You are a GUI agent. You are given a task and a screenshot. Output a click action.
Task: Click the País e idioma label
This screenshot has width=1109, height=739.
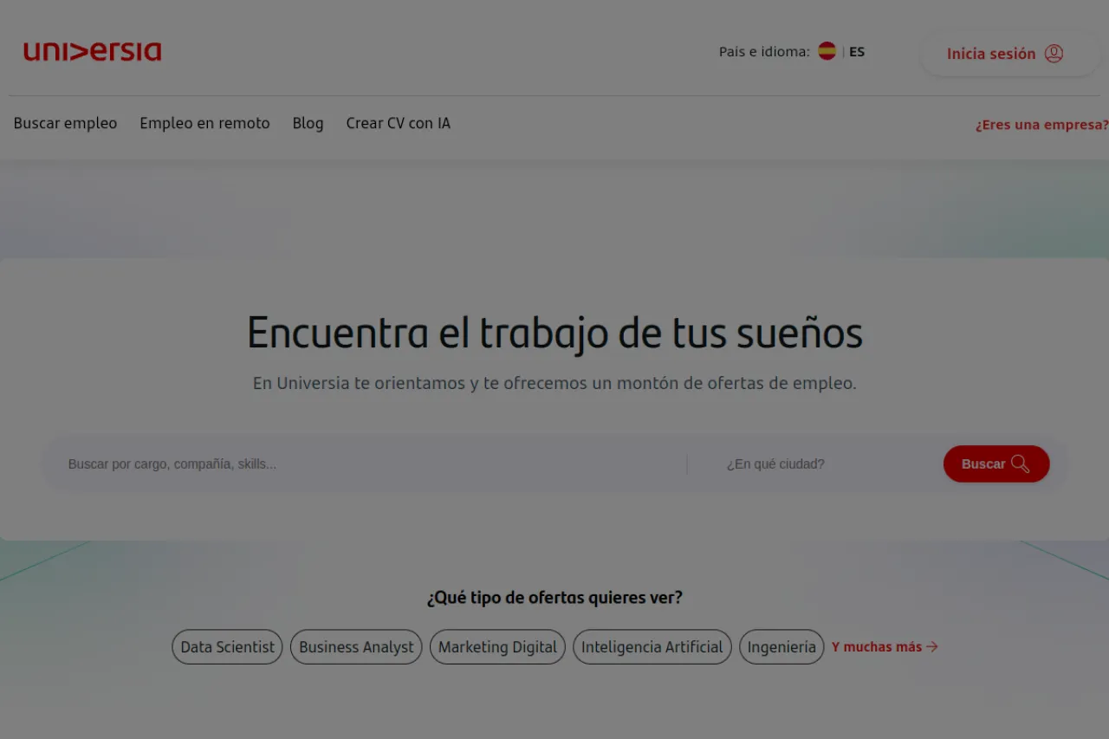point(764,52)
